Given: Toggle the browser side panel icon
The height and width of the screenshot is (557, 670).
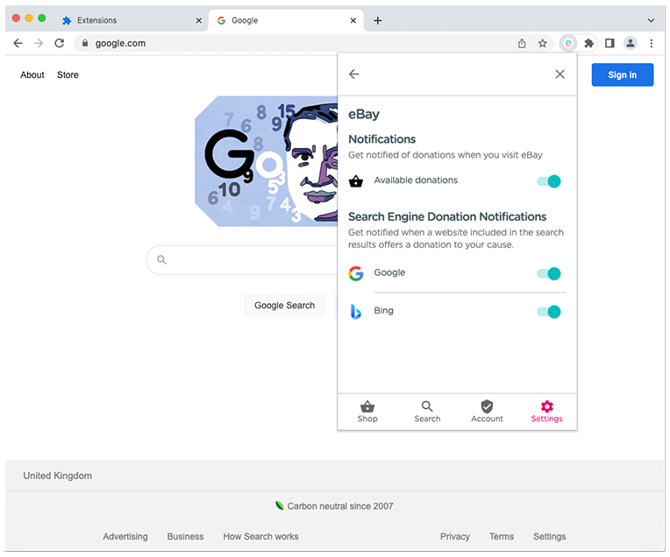Looking at the screenshot, I should pos(609,43).
